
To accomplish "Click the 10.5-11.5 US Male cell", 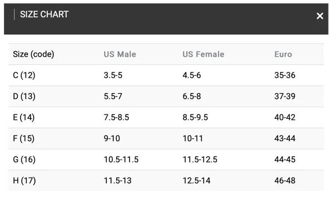I will coord(121,159).
